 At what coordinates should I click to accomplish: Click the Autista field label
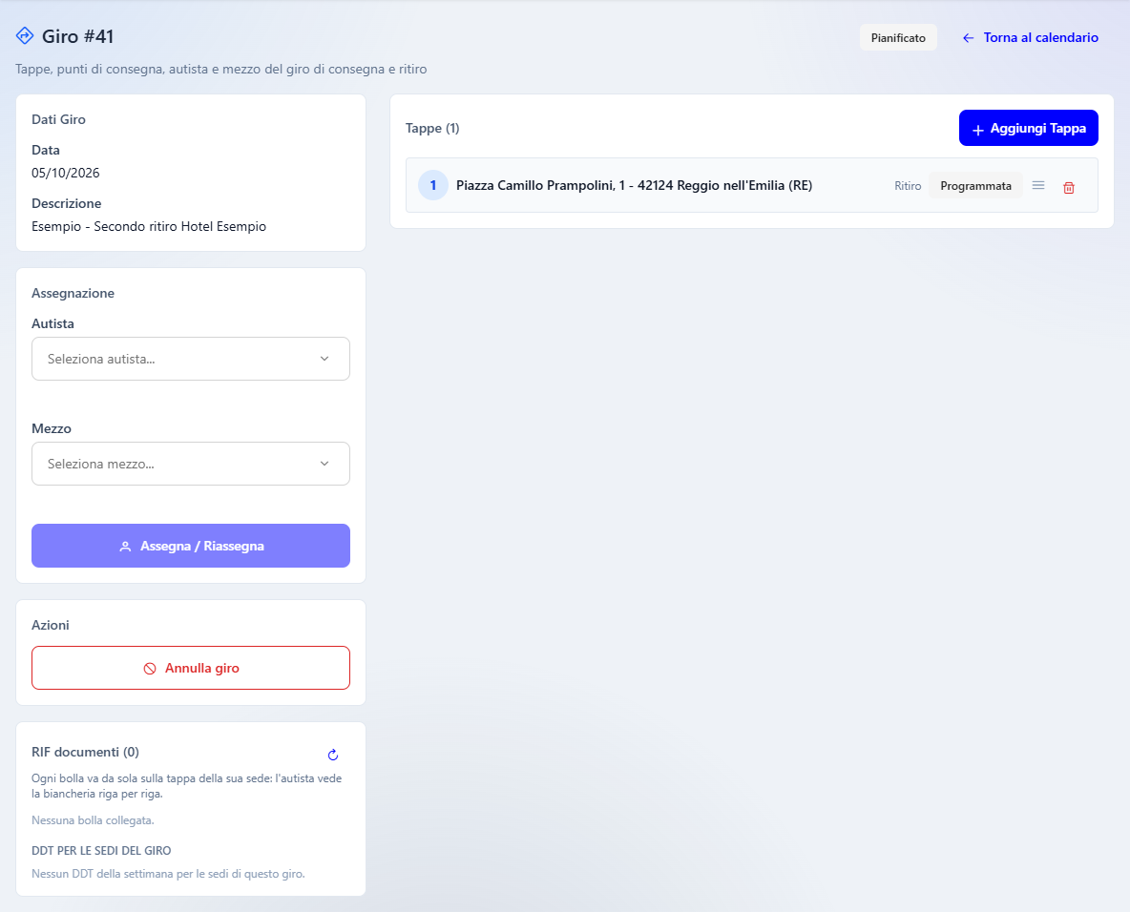(x=52, y=323)
